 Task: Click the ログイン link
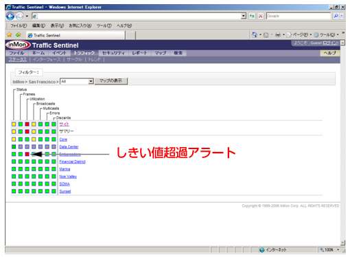point(330,43)
